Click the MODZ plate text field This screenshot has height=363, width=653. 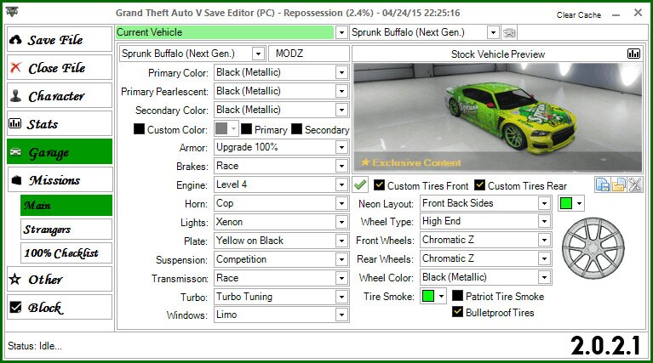pyautogui.click(x=307, y=54)
